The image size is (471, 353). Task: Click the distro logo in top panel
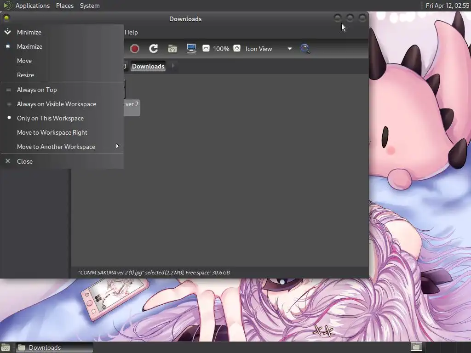(7, 6)
